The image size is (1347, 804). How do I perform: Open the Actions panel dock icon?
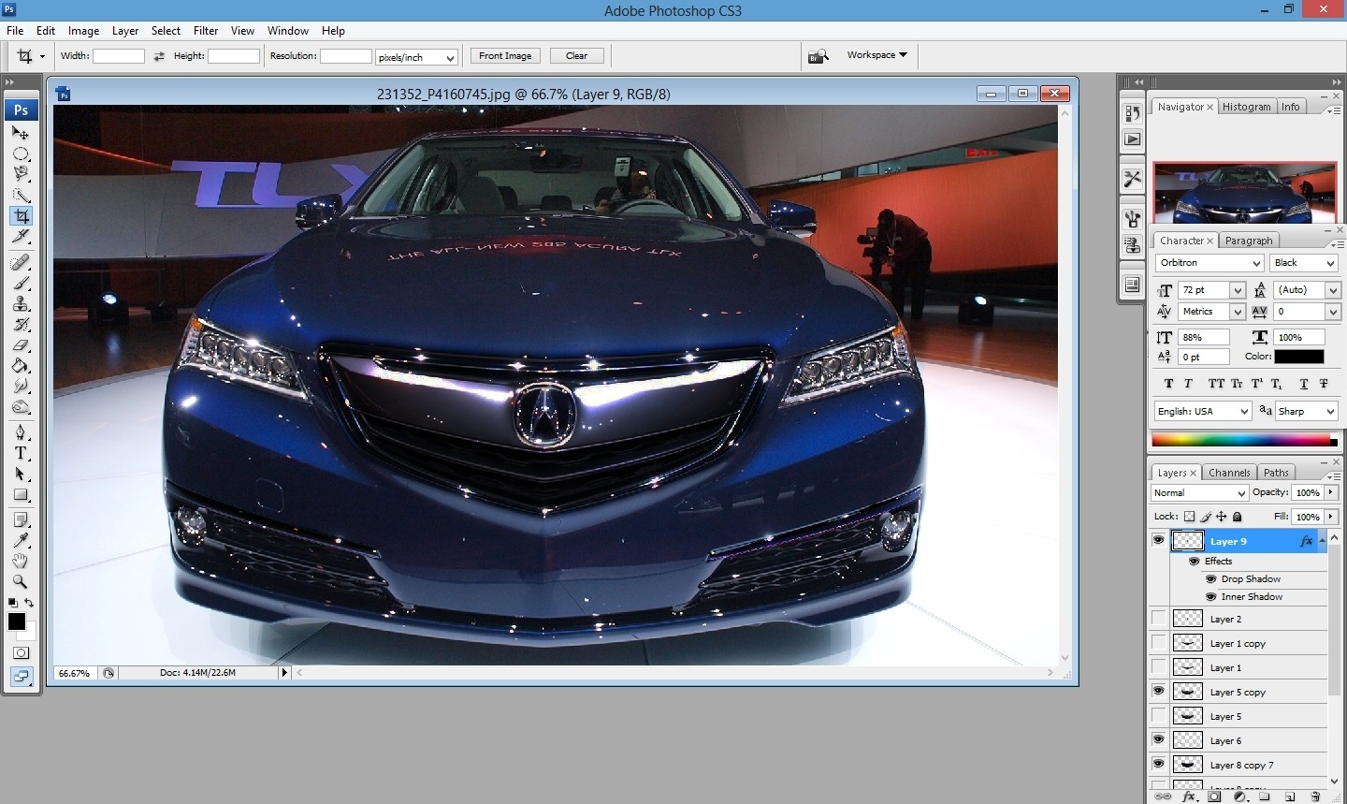pos(1132,139)
